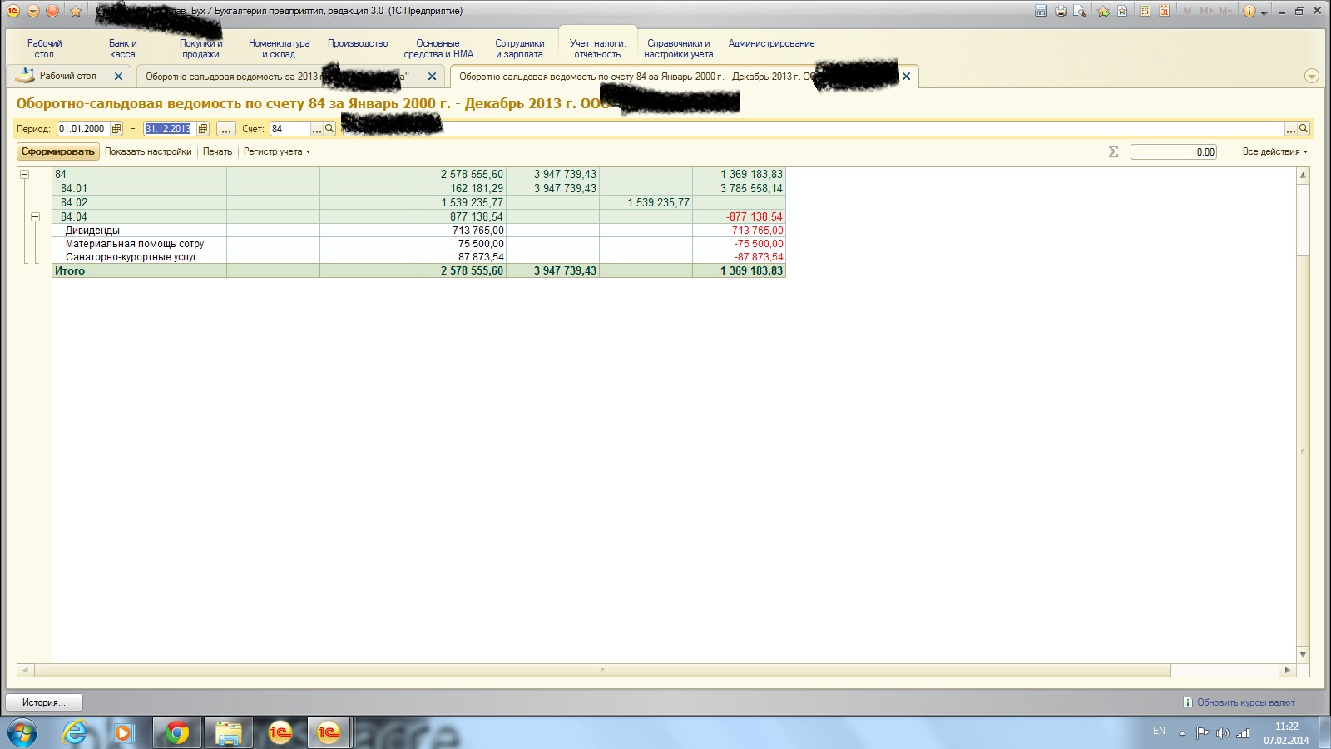Open the 'Номенклатура и склад' section
Viewport: 1331px width, 749px height.
pyautogui.click(x=279, y=48)
